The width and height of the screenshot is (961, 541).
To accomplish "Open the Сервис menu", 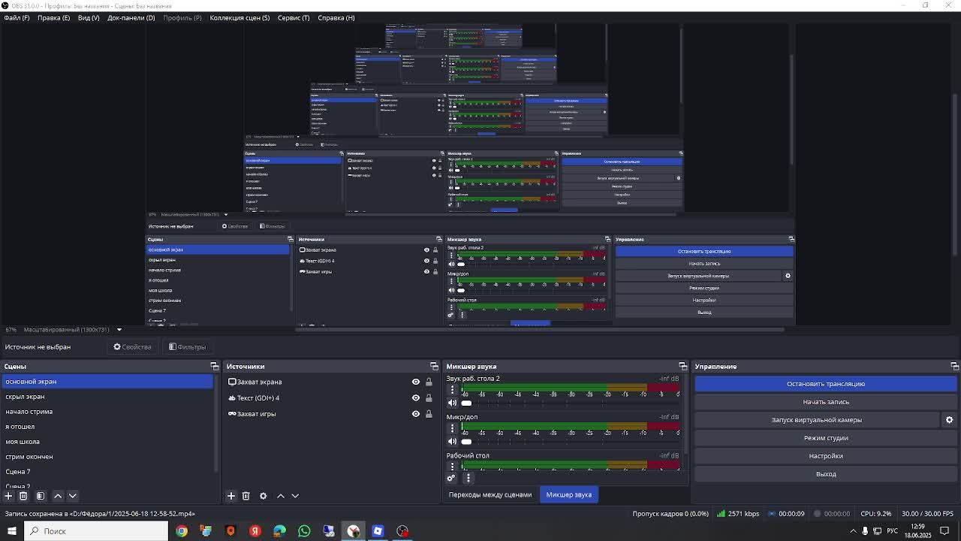I will pyautogui.click(x=294, y=17).
